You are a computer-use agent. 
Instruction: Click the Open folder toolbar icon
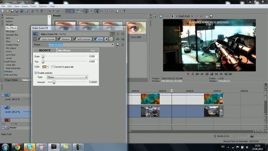pyautogui.click(x=8, y=11)
